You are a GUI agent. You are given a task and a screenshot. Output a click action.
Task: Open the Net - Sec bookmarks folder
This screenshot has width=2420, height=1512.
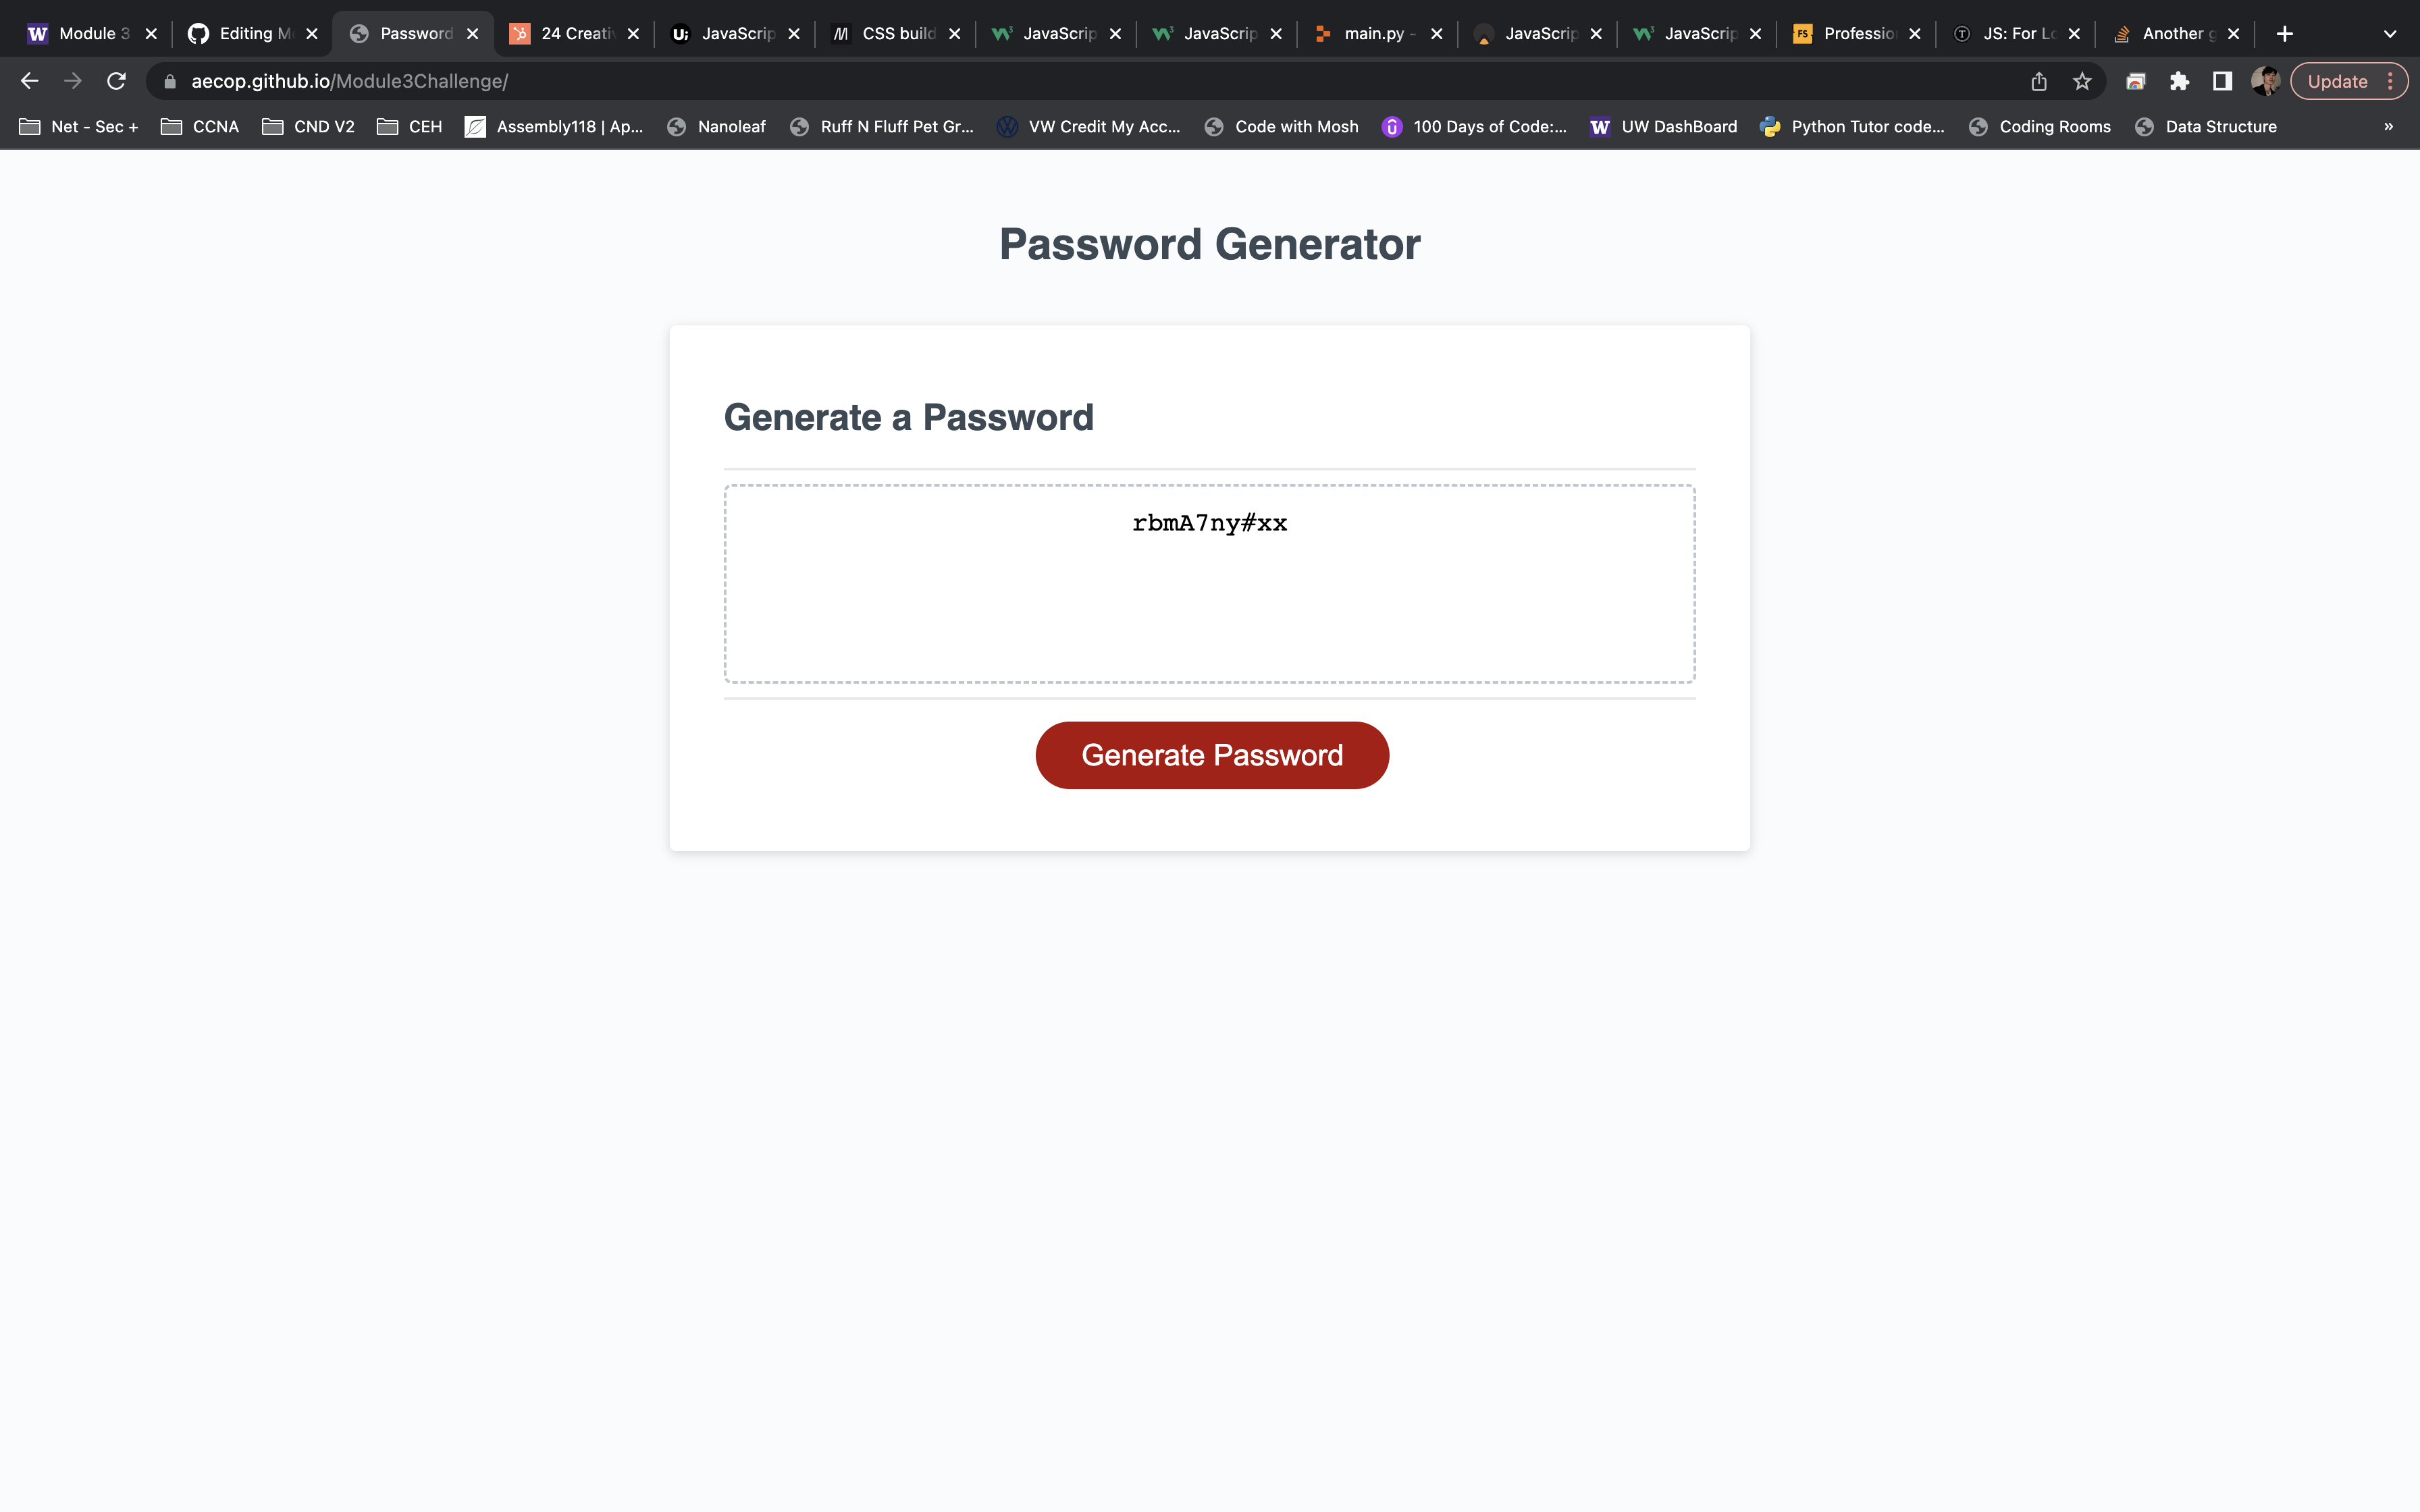(x=78, y=127)
